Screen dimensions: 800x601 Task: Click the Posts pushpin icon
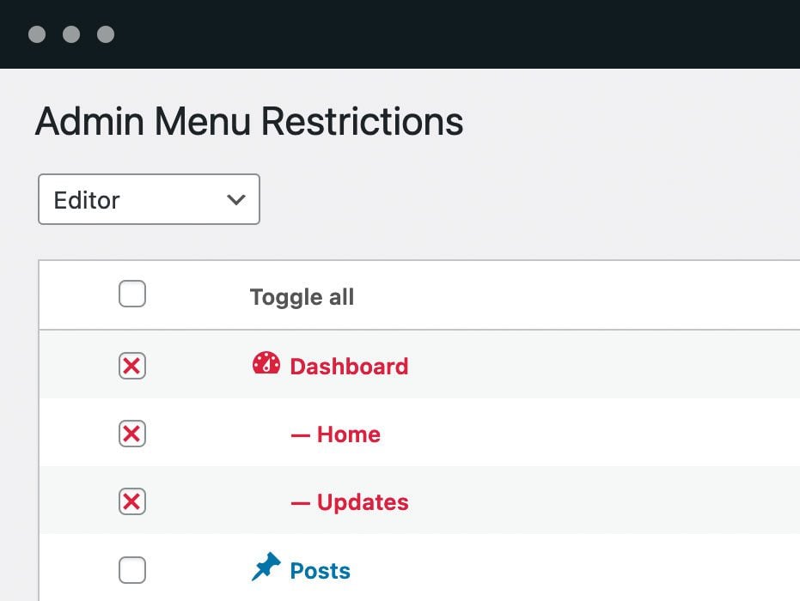point(266,568)
